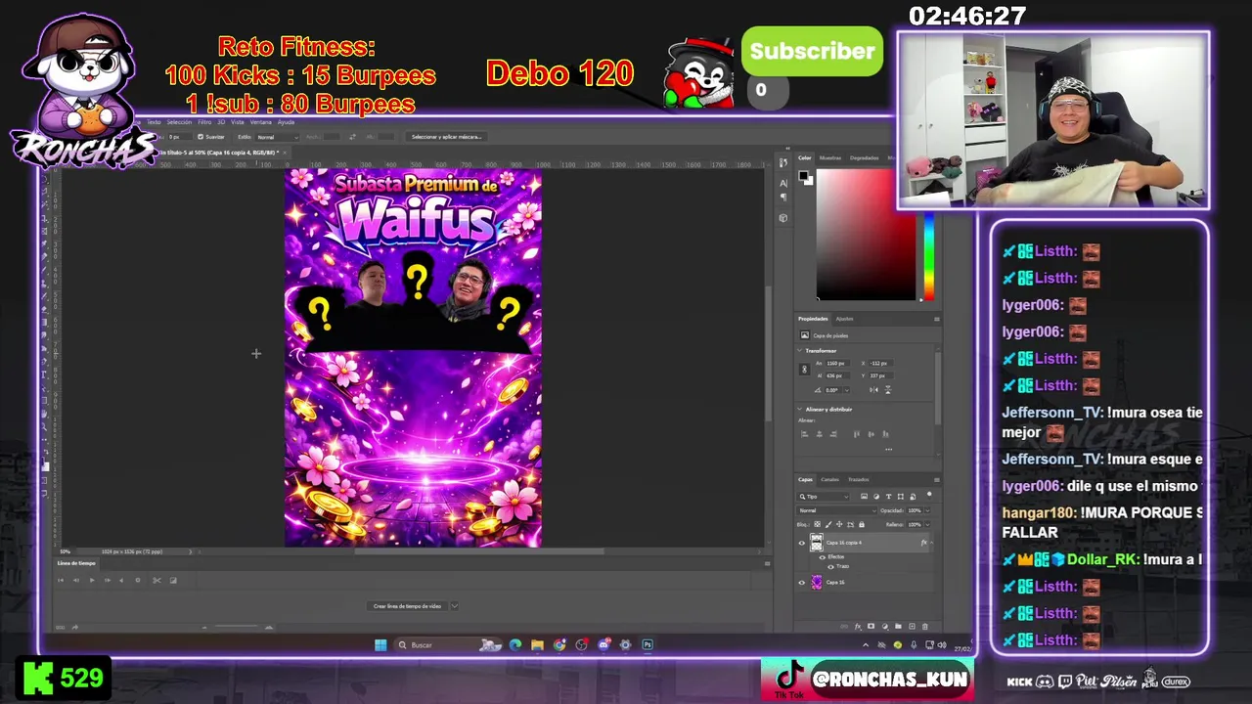Switch to the Canales tab

[829, 479]
